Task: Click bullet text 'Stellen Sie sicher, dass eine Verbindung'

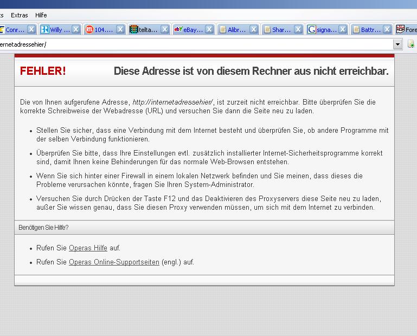Action: pyautogui.click(x=212, y=134)
